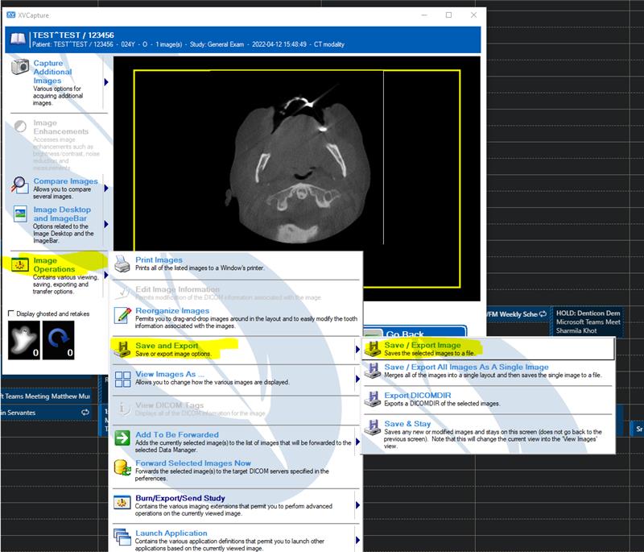The width and height of the screenshot is (644, 552).
Task: Click the pencil icon for Reorganize Images
Action: (122, 315)
